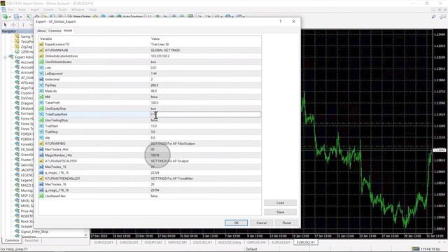Switch to the Common tab in Expert dialog
Image resolution: width=448 pixels, height=252 pixels.
[55, 31]
